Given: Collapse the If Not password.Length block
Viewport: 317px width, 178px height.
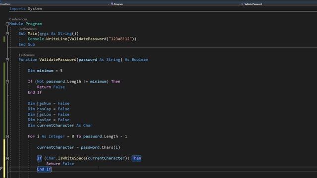Looking at the screenshot, I should (7, 82).
